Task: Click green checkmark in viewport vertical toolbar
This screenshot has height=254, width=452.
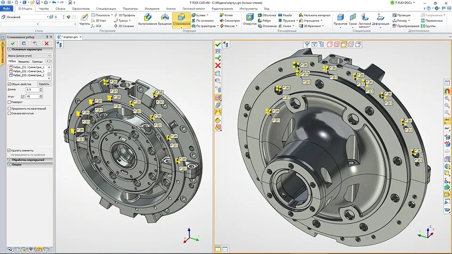Action: [x=218, y=44]
